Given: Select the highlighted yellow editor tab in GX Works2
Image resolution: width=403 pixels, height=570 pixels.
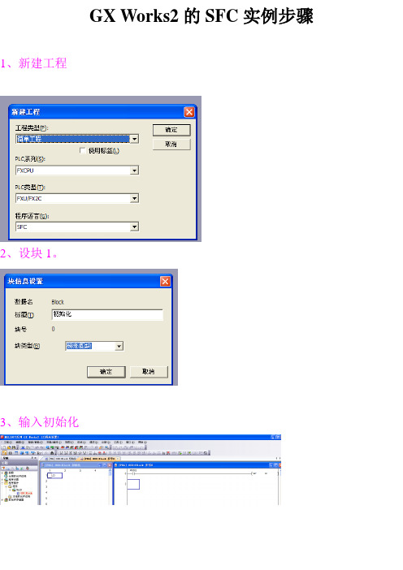Looking at the screenshot, I should point(98,459).
